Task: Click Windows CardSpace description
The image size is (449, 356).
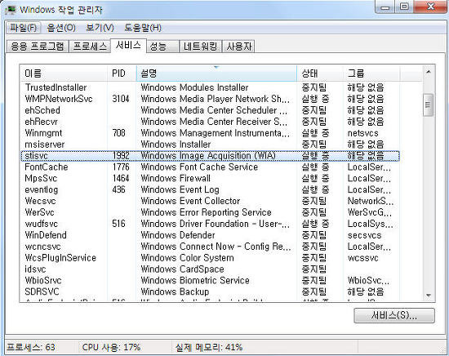Action: coord(182,269)
